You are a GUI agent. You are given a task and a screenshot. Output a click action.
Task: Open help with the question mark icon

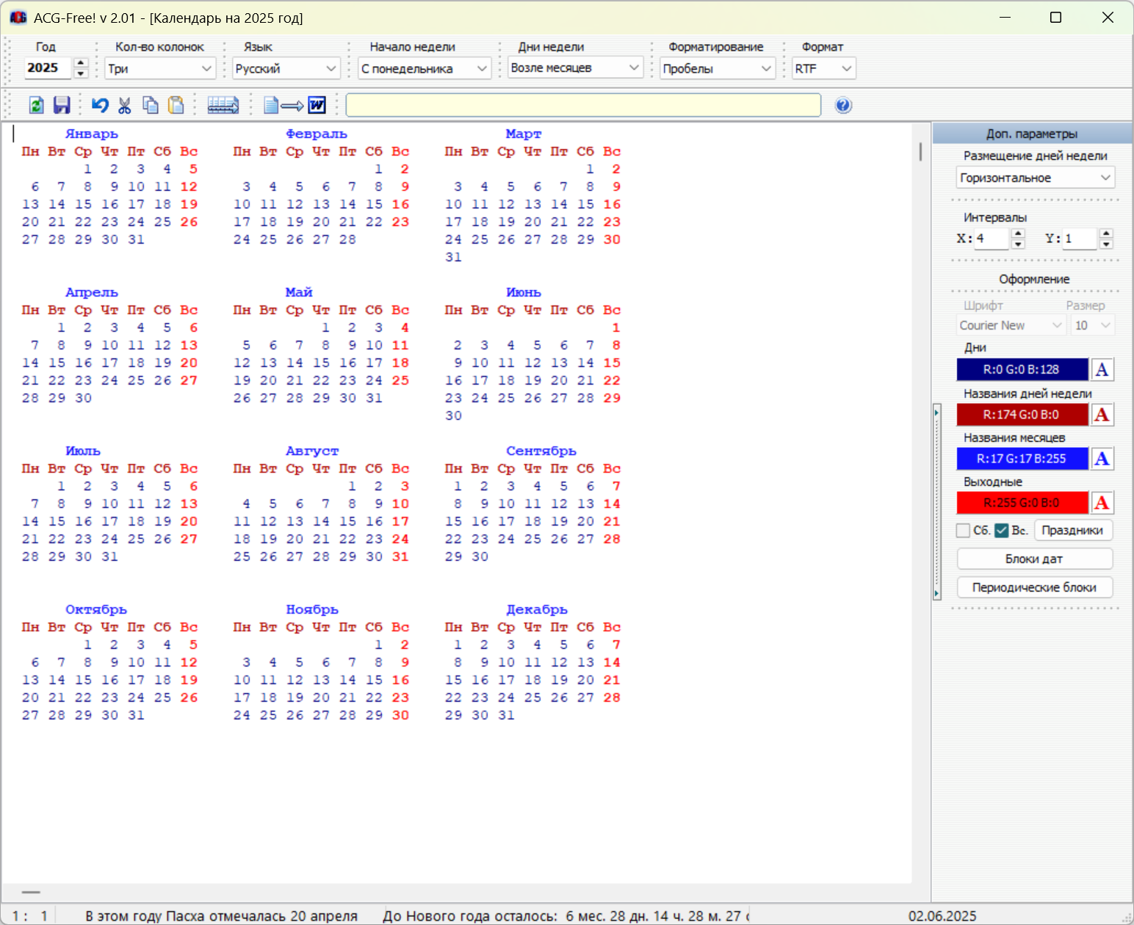click(x=843, y=105)
